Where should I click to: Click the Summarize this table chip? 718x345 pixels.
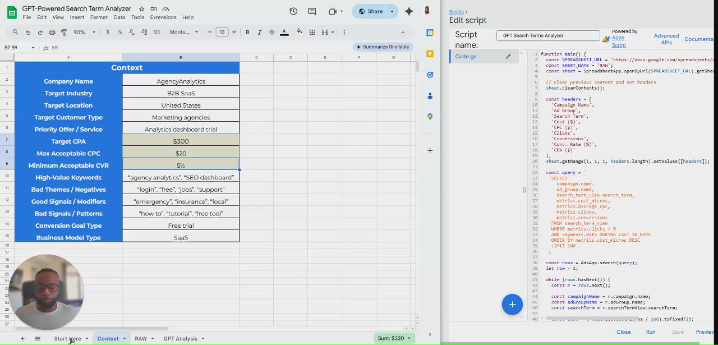(384, 47)
